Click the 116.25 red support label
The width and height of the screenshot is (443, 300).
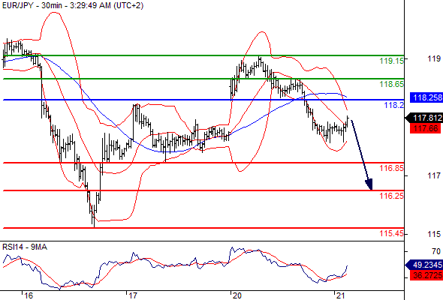pos(392,196)
